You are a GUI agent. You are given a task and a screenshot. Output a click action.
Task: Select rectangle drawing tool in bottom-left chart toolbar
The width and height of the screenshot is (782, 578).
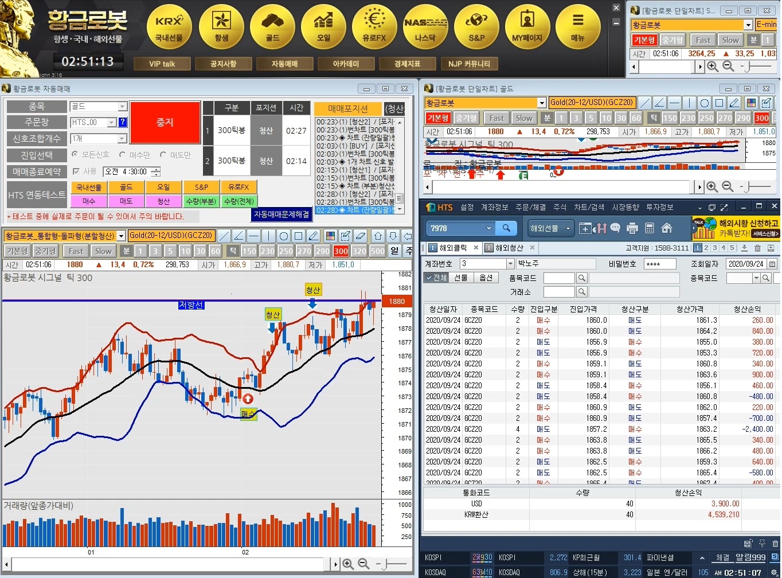pos(299,236)
